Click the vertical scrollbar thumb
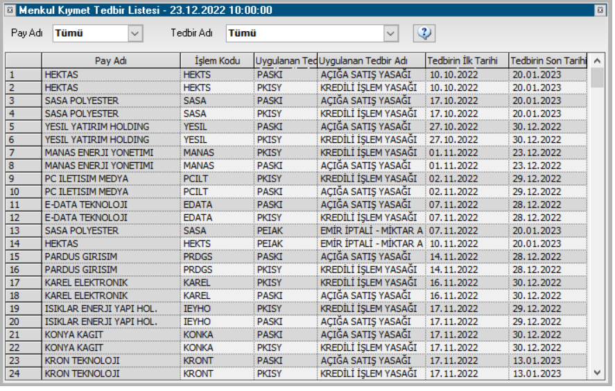615x391 pixels. (597, 78)
